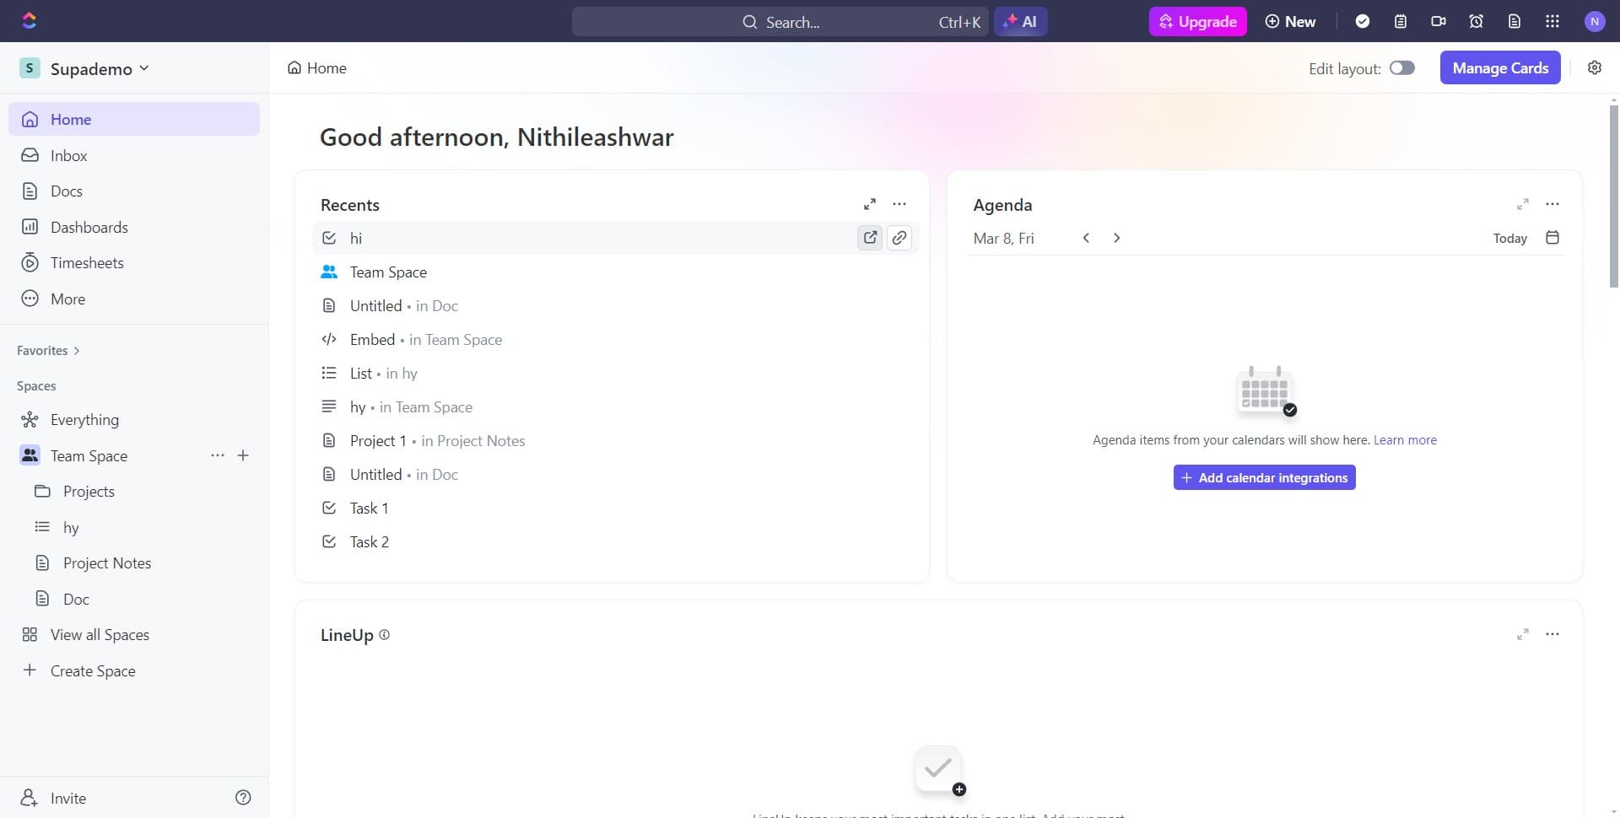Click the Manage Cards button
Image resolution: width=1620 pixels, height=818 pixels.
pyautogui.click(x=1500, y=67)
